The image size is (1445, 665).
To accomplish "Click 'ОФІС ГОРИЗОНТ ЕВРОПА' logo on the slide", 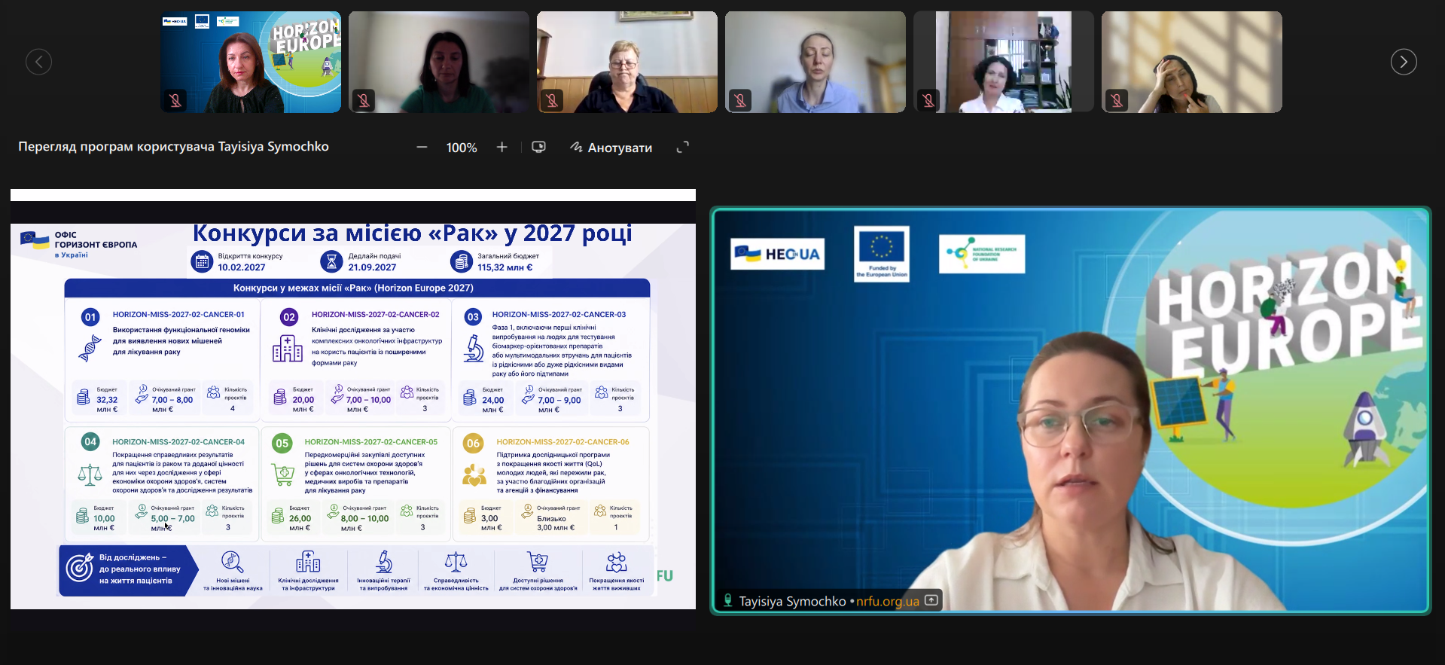I will coord(79,244).
